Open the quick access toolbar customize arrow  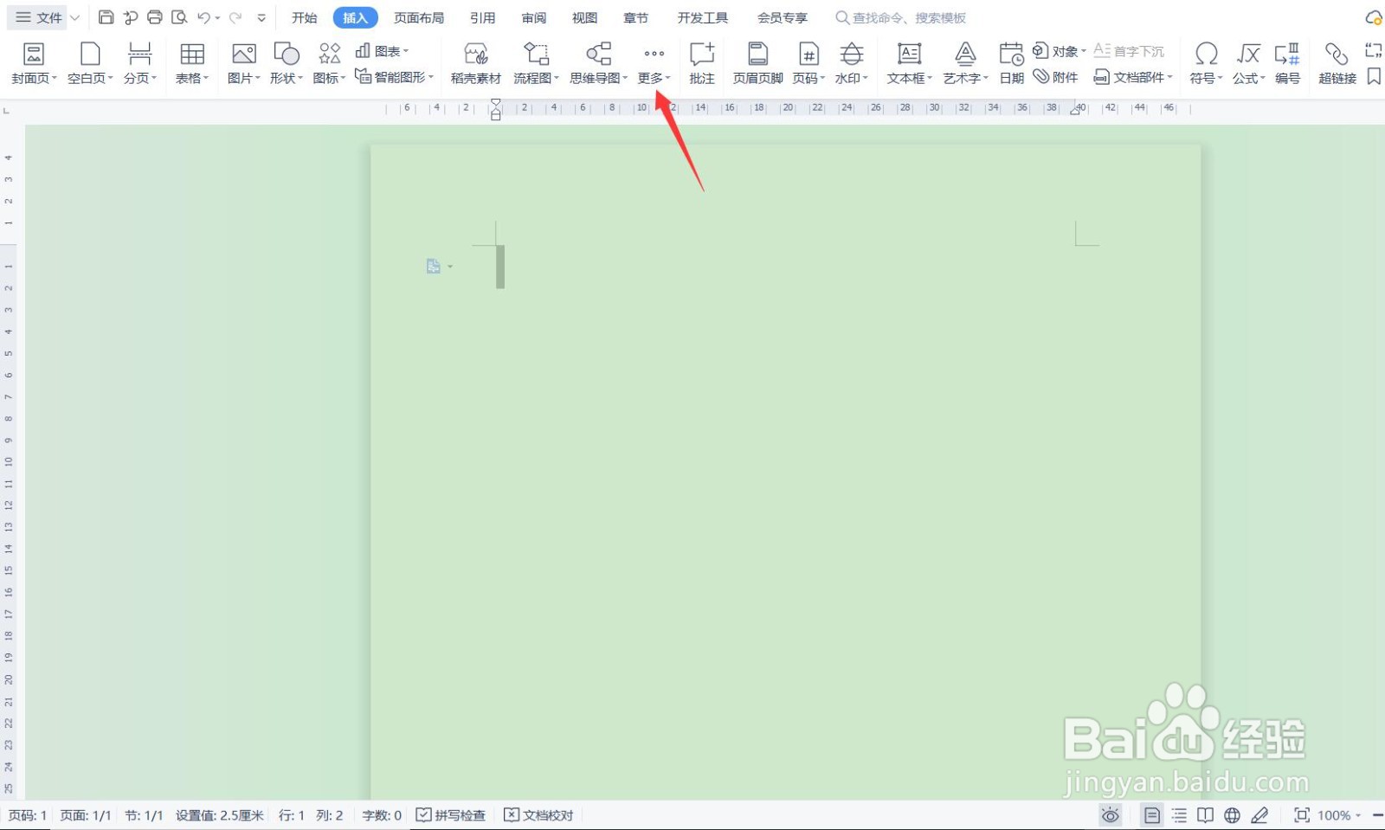(x=261, y=17)
